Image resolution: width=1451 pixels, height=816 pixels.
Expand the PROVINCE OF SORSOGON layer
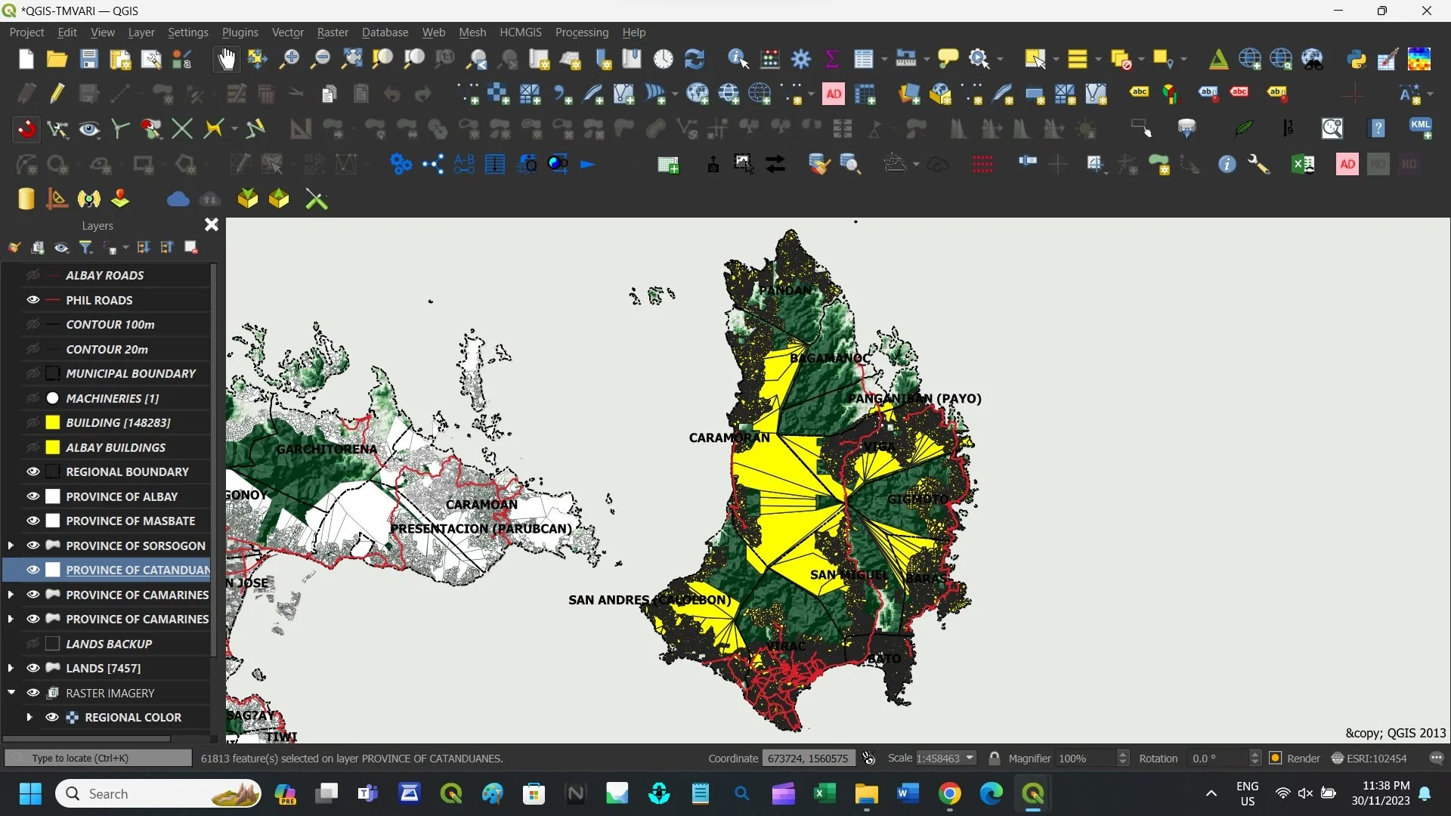coord(11,545)
